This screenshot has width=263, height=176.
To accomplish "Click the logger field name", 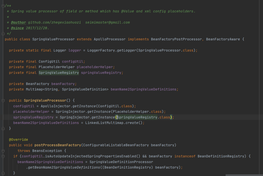I will pos(75,50).
